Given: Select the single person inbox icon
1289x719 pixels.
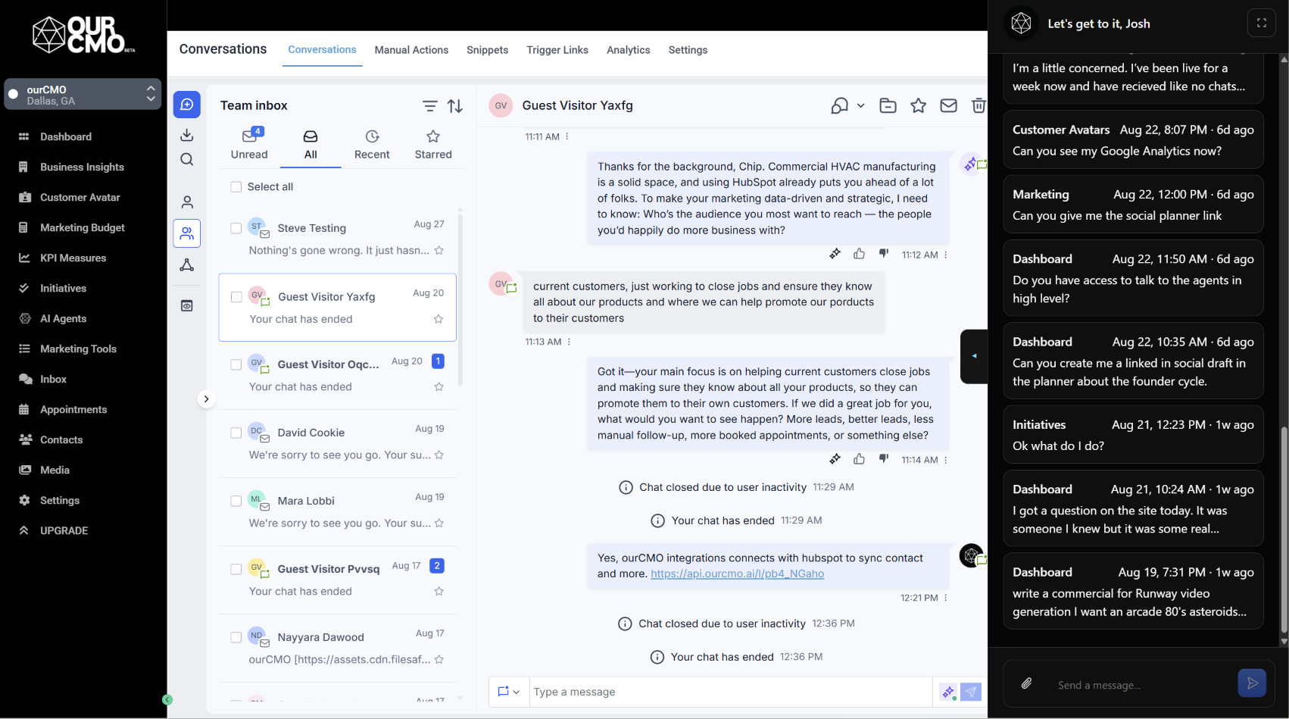Looking at the screenshot, I should click(186, 202).
